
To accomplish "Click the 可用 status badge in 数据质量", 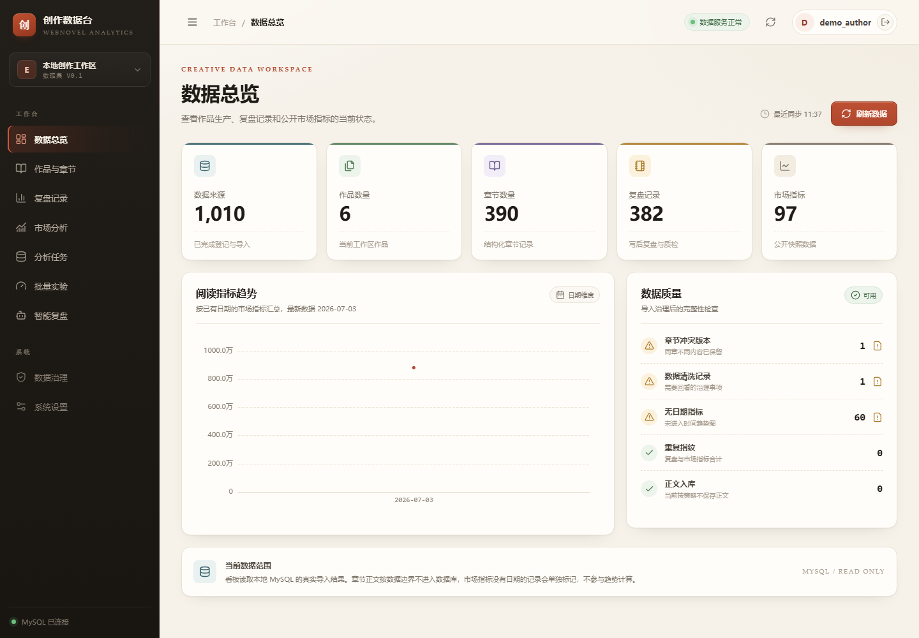I will (x=863, y=295).
